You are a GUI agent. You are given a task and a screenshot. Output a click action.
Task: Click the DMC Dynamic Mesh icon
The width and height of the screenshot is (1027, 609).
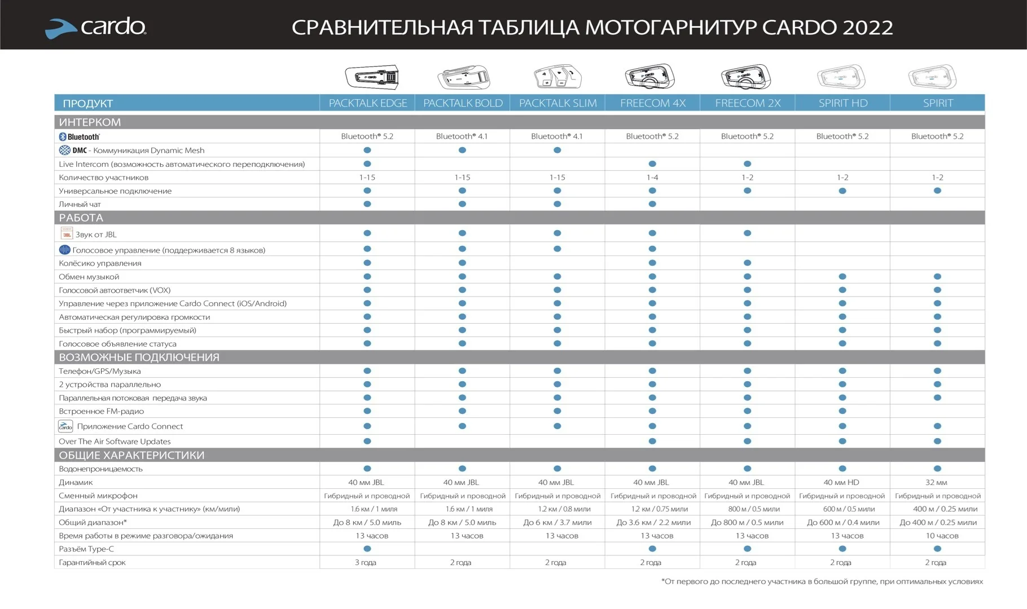64,150
